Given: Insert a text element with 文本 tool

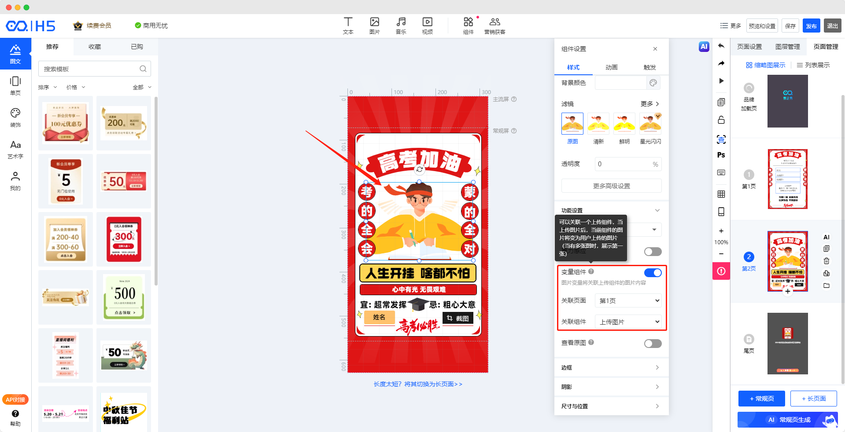Looking at the screenshot, I should pos(348,26).
